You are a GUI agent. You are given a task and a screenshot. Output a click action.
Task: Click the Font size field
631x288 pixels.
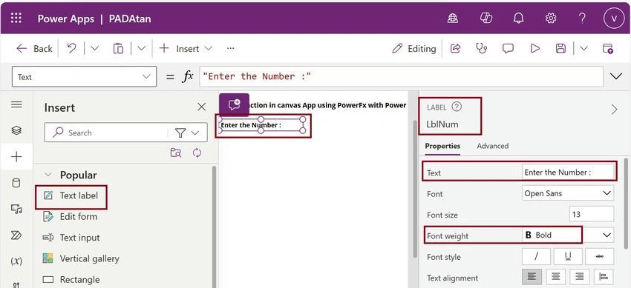pos(592,214)
